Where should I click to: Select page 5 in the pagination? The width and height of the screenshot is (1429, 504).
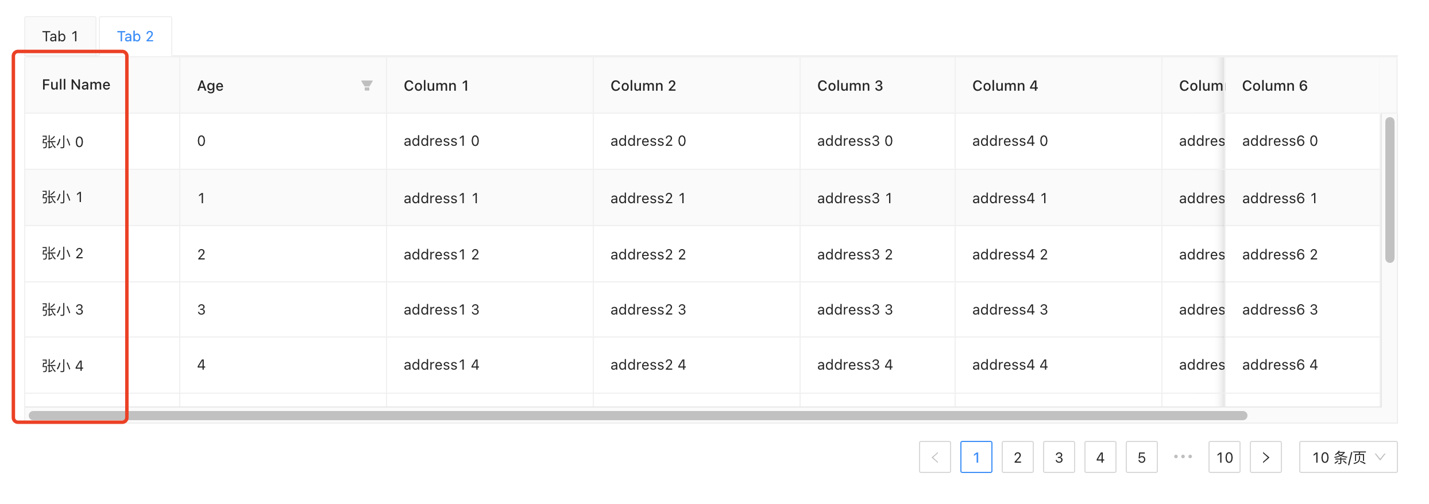point(1141,457)
